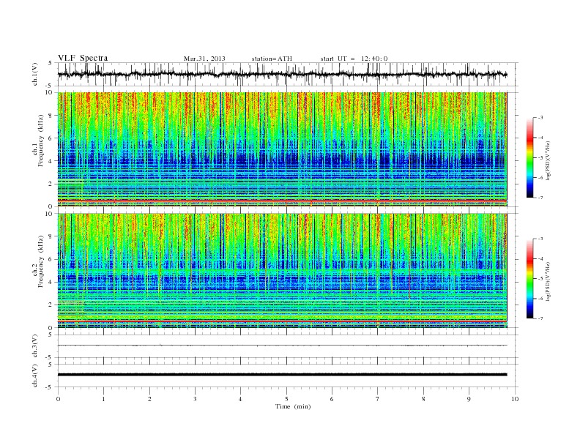The height and width of the screenshot is (448, 580).
Task: Click the "6" kHz tick on ch.1 spectrogram axis
Action: [x=51, y=138]
